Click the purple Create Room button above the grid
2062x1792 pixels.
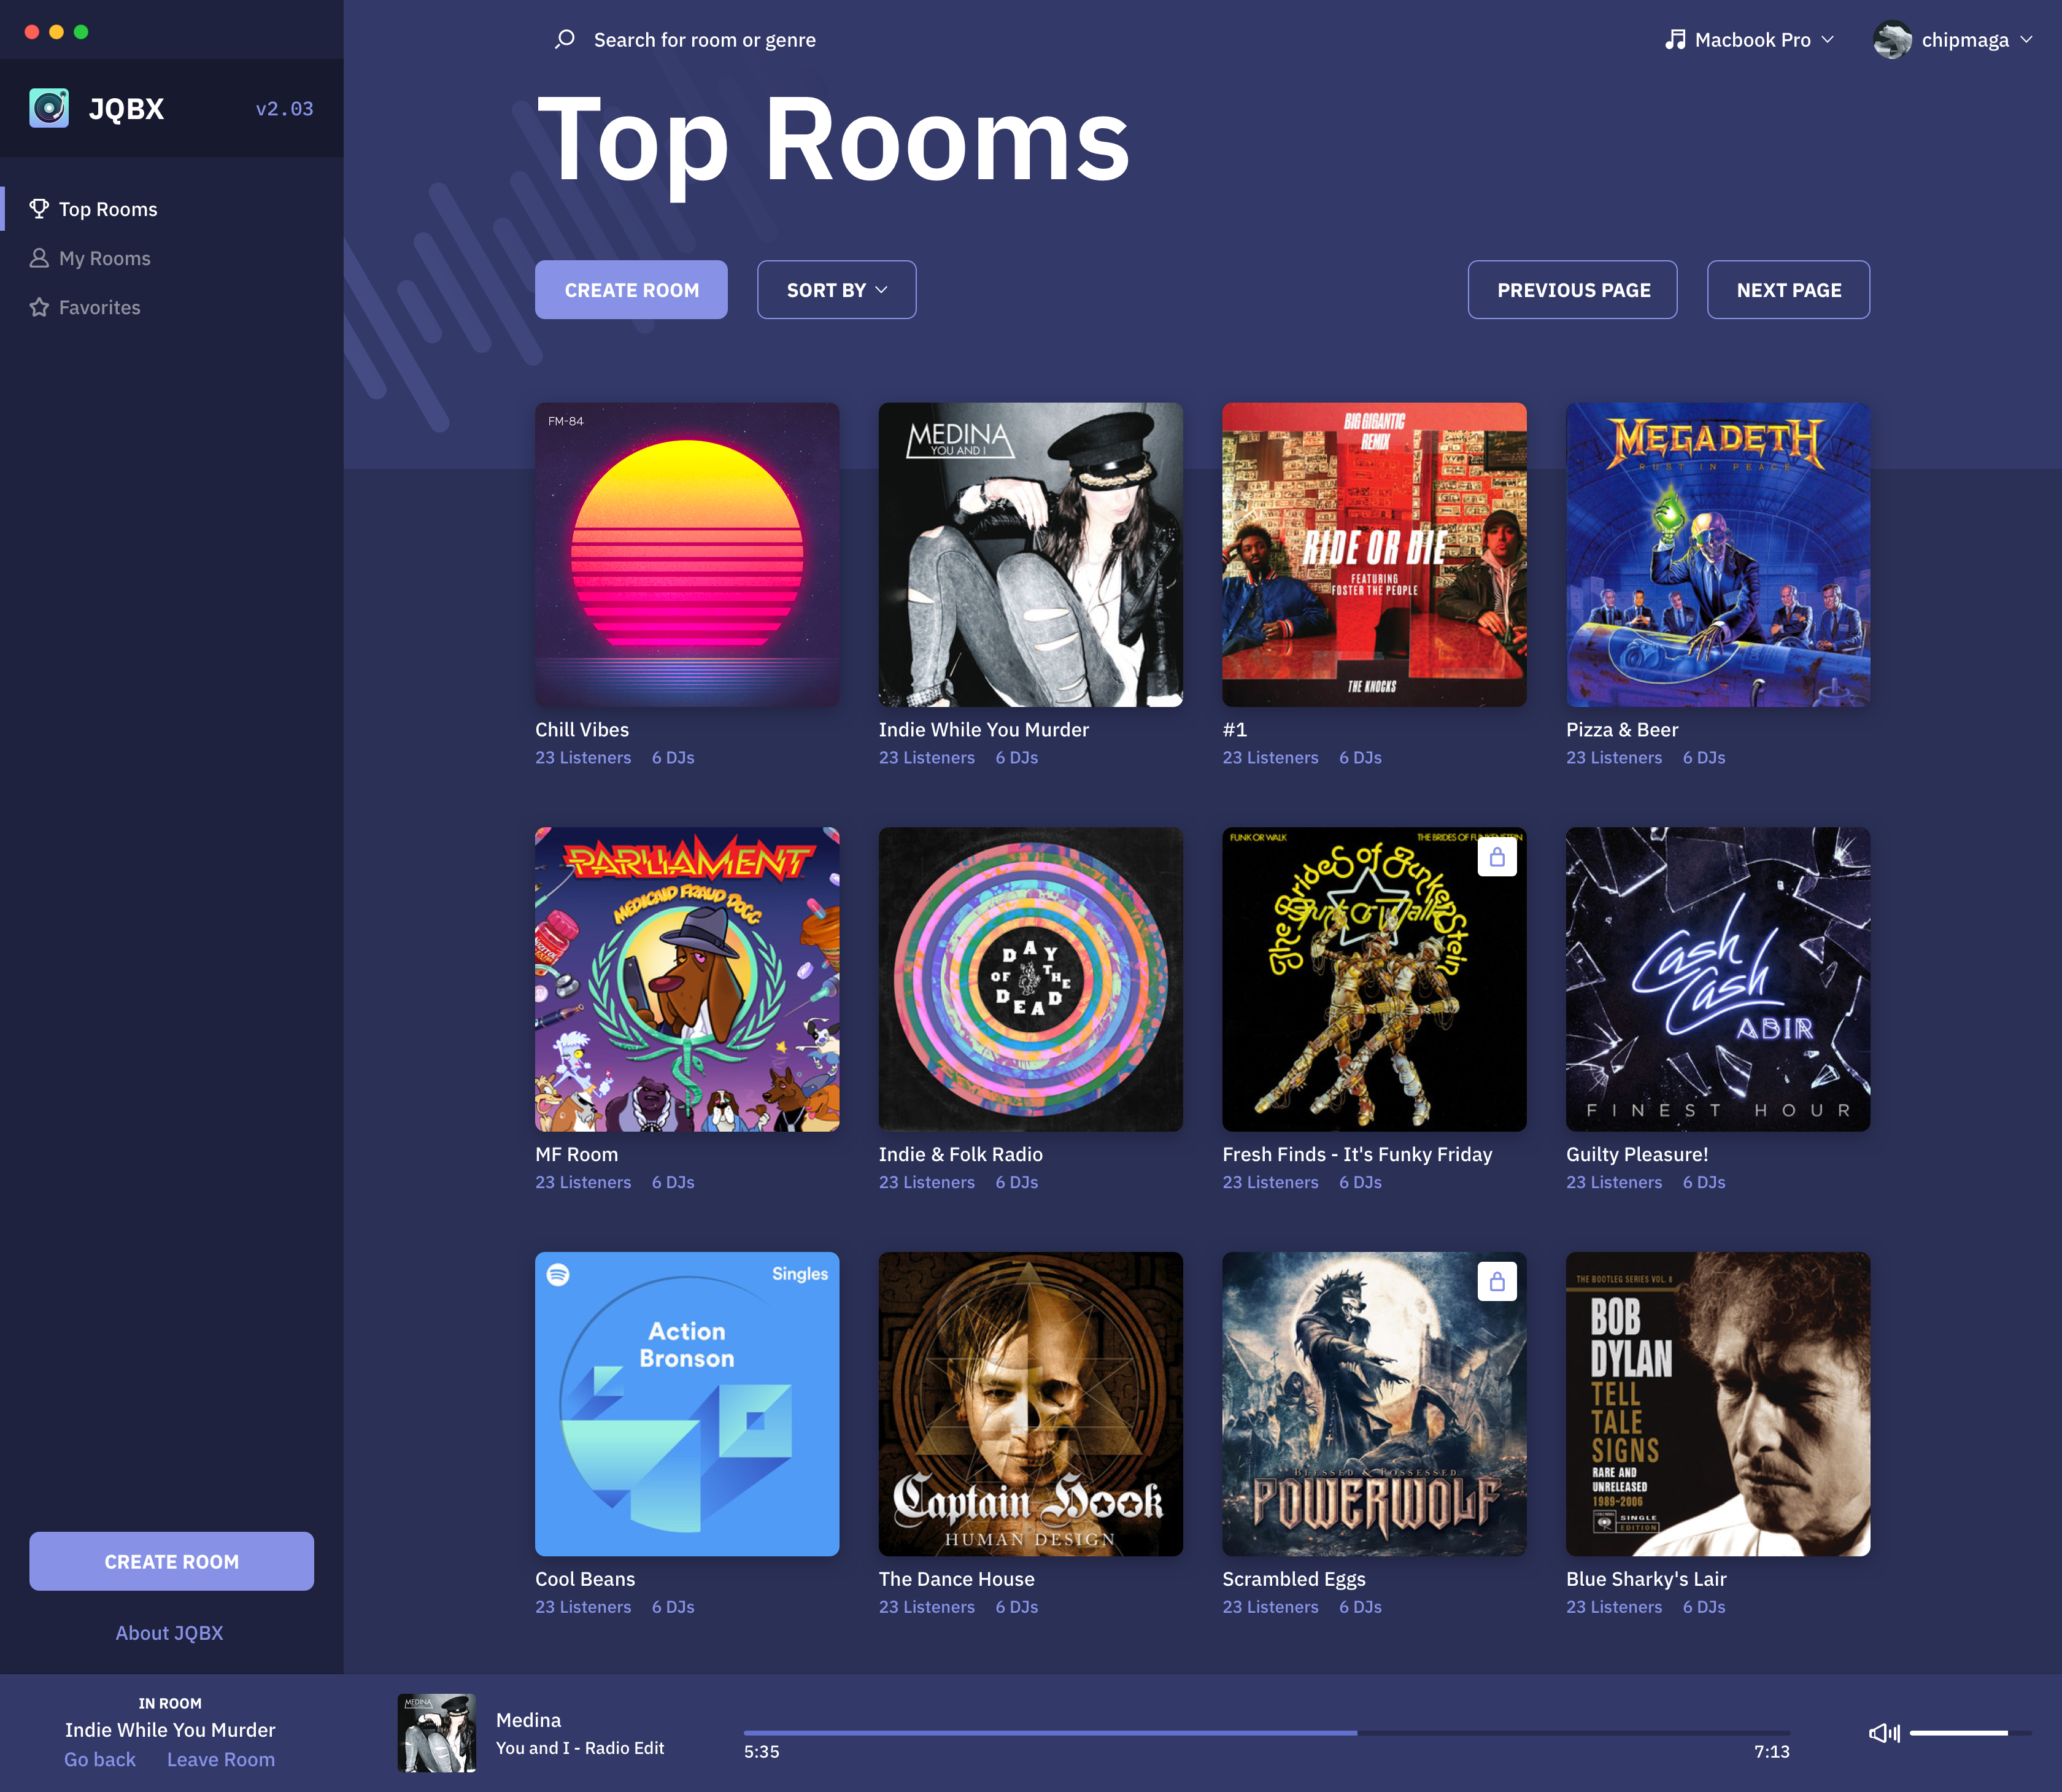(631, 290)
